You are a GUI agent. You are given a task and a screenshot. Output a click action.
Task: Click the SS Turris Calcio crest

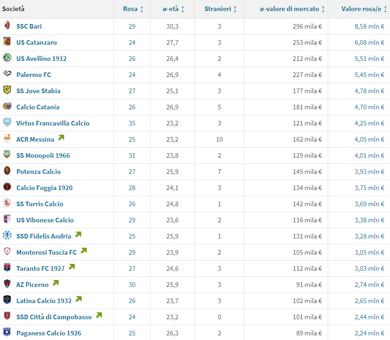coord(7,203)
